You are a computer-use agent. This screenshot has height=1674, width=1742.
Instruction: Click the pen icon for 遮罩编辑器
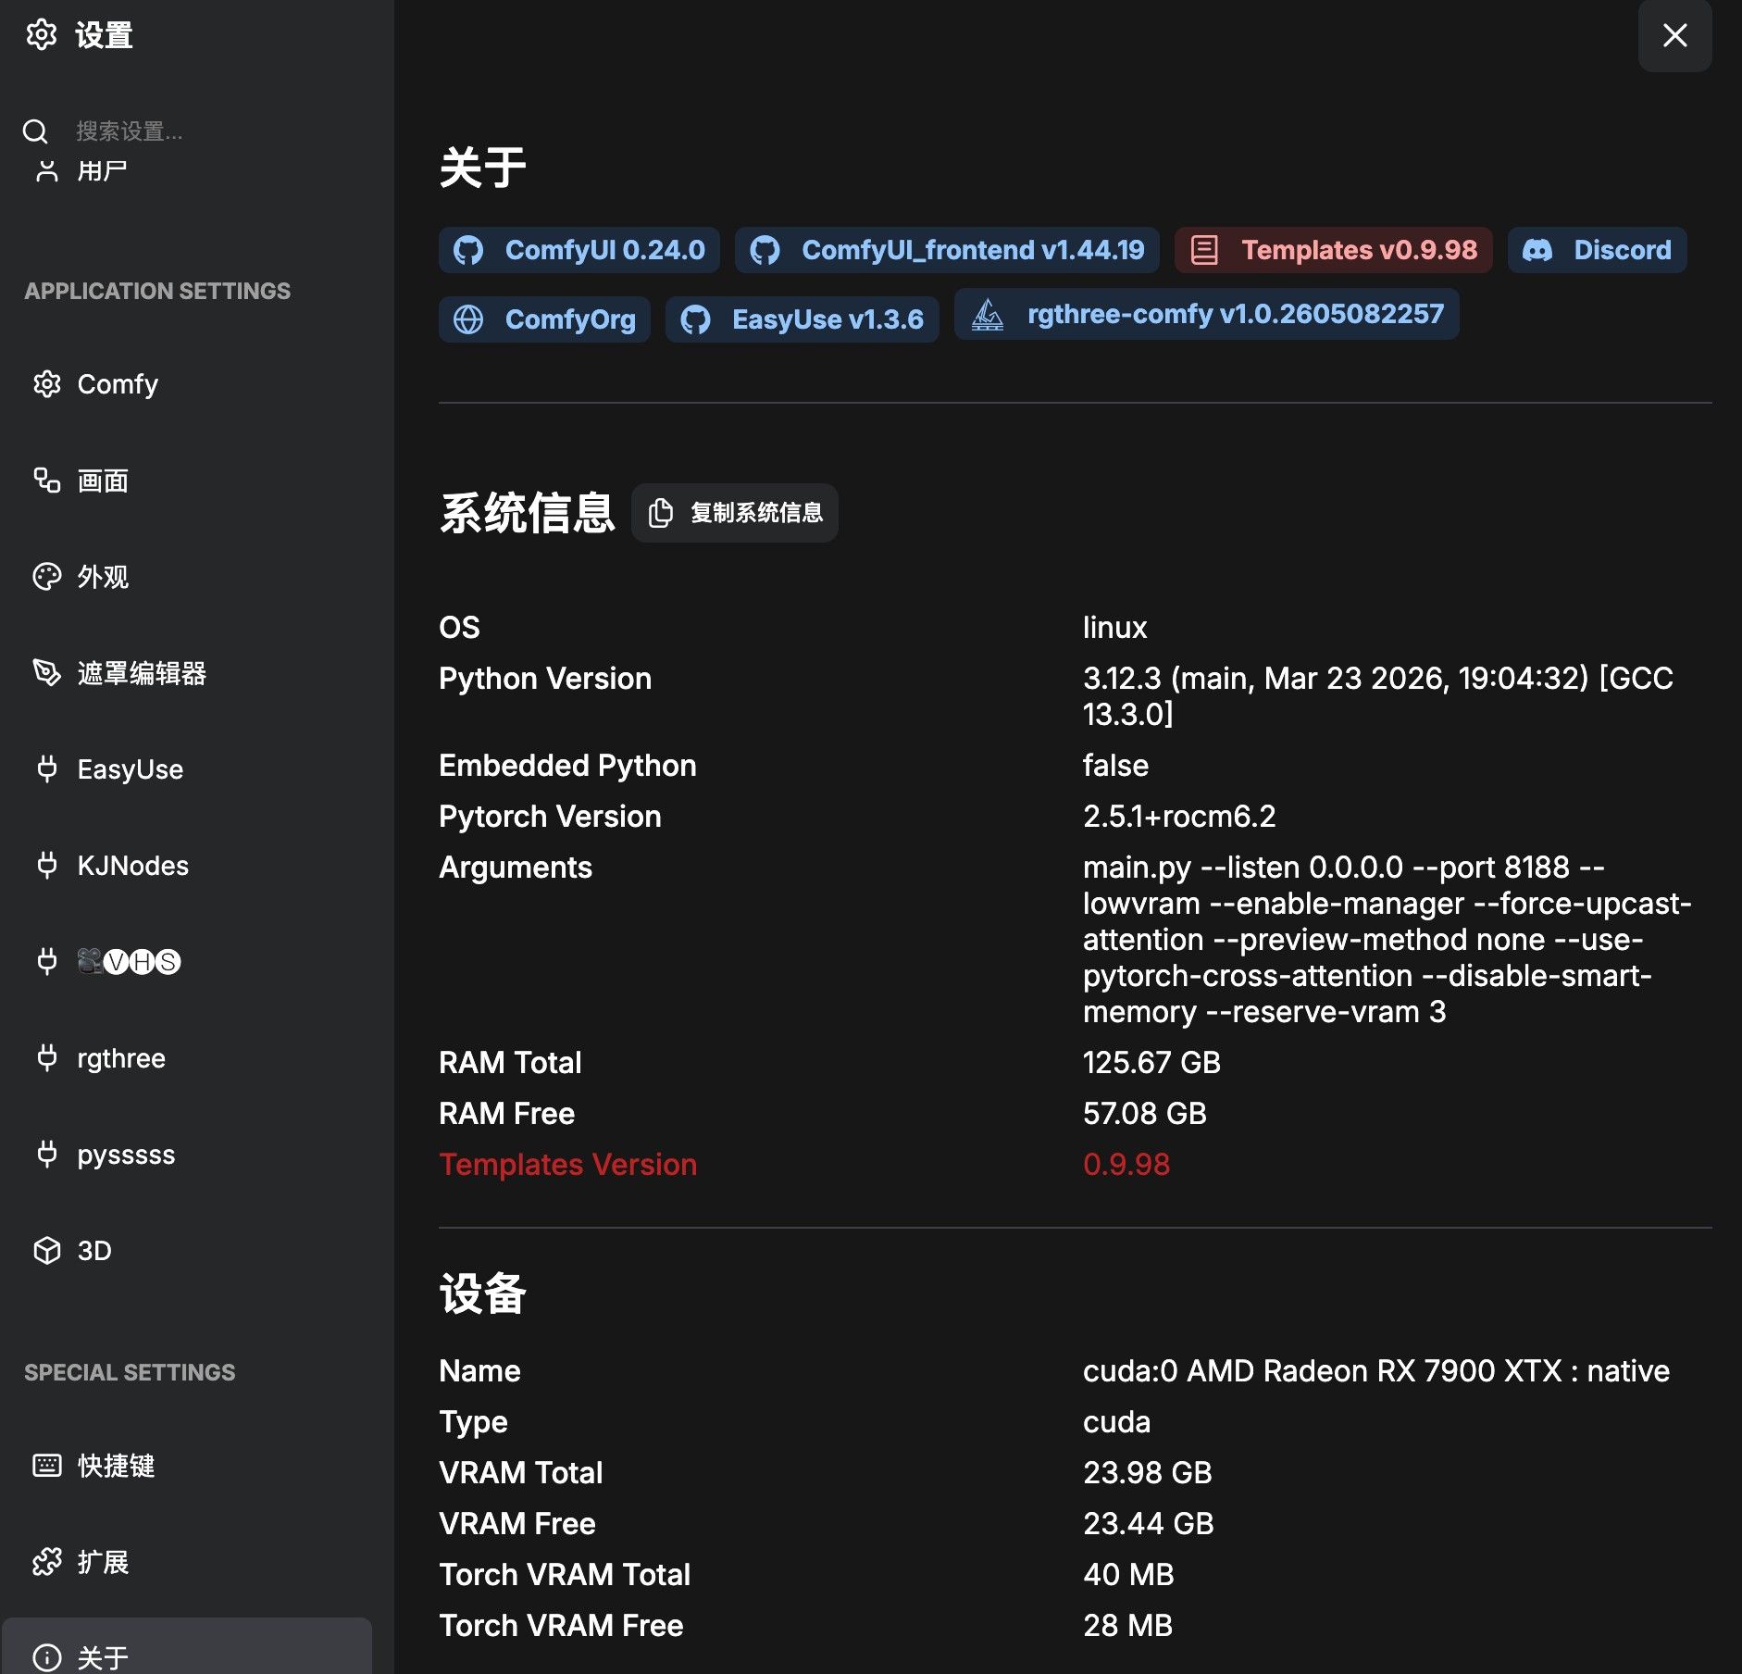pyautogui.click(x=46, y=672)
